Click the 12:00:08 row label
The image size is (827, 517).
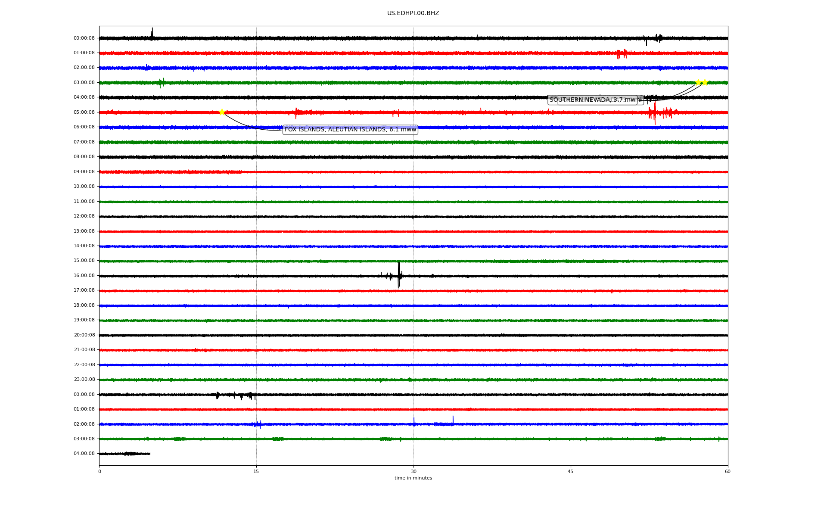pyautogui.click(x=84, y=216)
